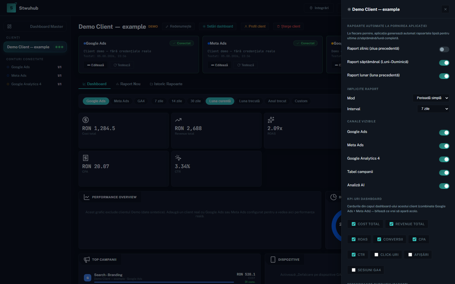455x284 pixels.
Task: Open the Istoric Rapoarte tab
Action: tap(166, 84)
